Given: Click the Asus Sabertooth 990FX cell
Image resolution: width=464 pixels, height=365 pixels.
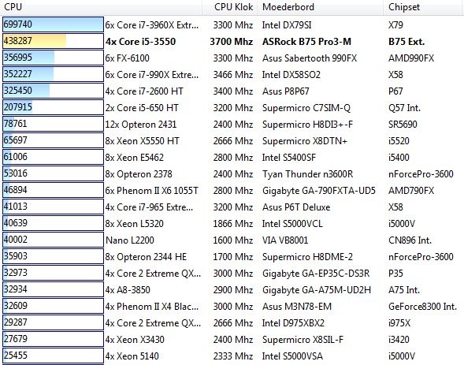Looking at the screenshot, I should [x=310, y=58].
